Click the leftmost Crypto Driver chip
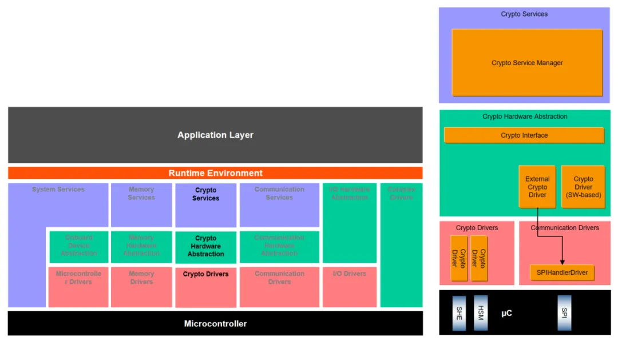The height and width of the screenshot is (341, 618). click(458, 259)
